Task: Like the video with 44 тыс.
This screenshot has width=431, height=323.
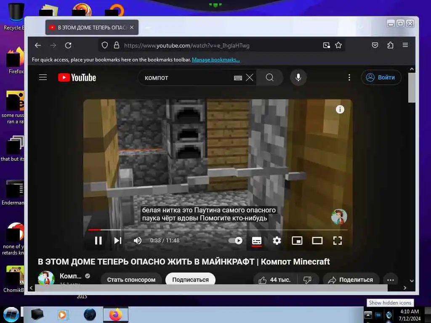Action: 274,280
